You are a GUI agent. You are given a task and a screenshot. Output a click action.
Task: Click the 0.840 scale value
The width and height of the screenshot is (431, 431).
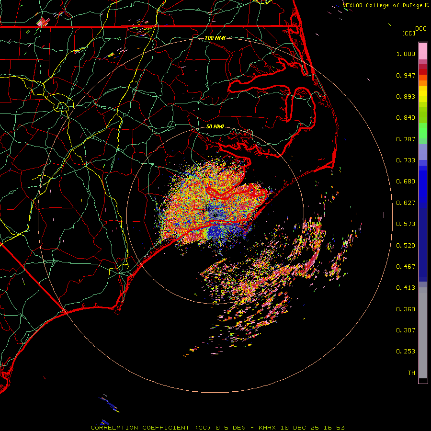click(406, 118)
